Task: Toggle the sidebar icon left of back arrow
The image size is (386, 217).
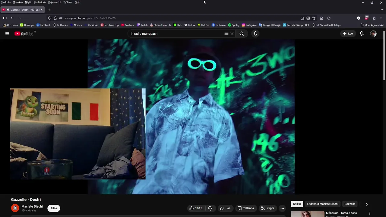Action: pos(5,18)
